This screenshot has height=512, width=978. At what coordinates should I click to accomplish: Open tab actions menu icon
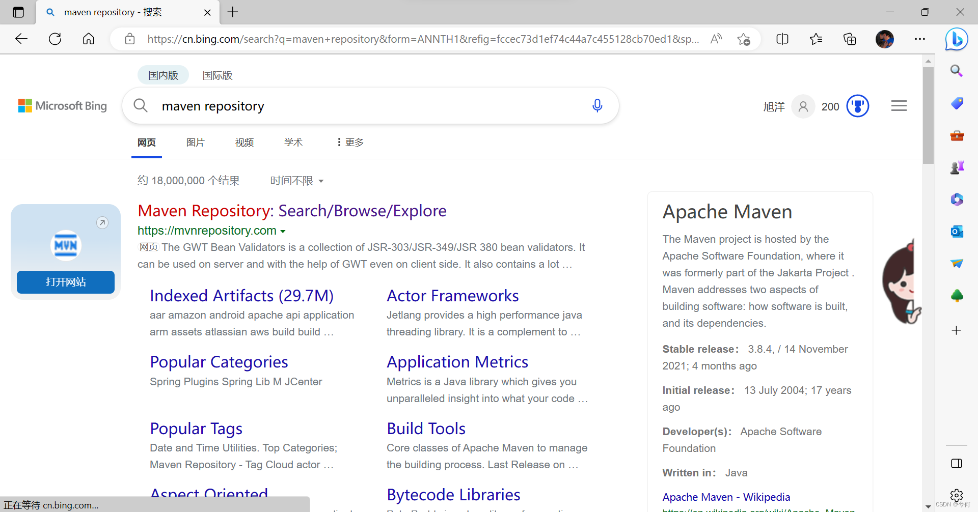click(x=18, y=12)
